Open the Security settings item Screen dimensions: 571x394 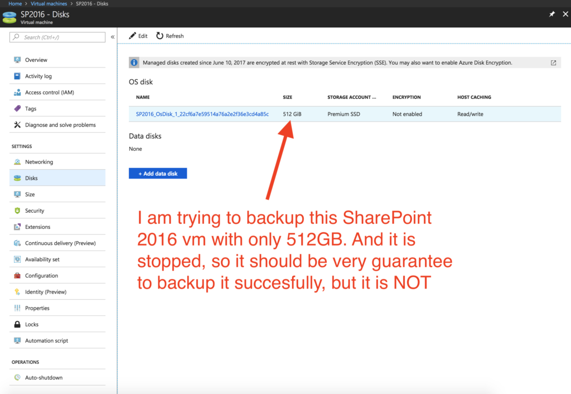click(57, 210)
